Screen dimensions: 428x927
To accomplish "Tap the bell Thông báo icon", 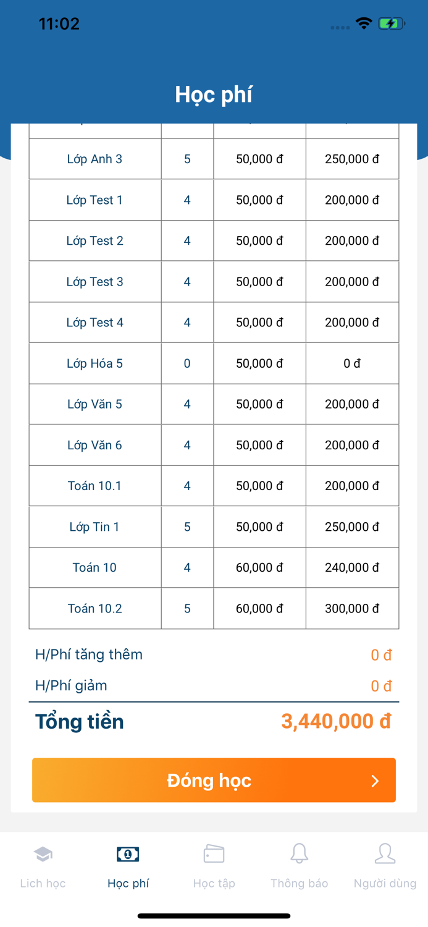I will pyautogui.click(x=299, y=853).
